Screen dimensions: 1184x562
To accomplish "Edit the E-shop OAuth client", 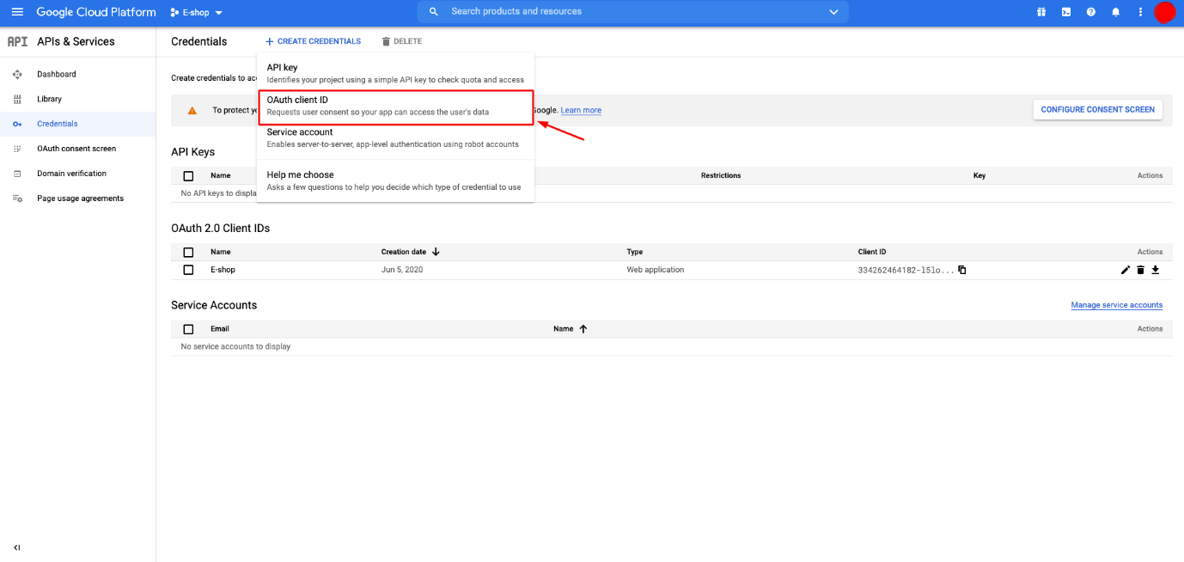I will click(1126, 270).
